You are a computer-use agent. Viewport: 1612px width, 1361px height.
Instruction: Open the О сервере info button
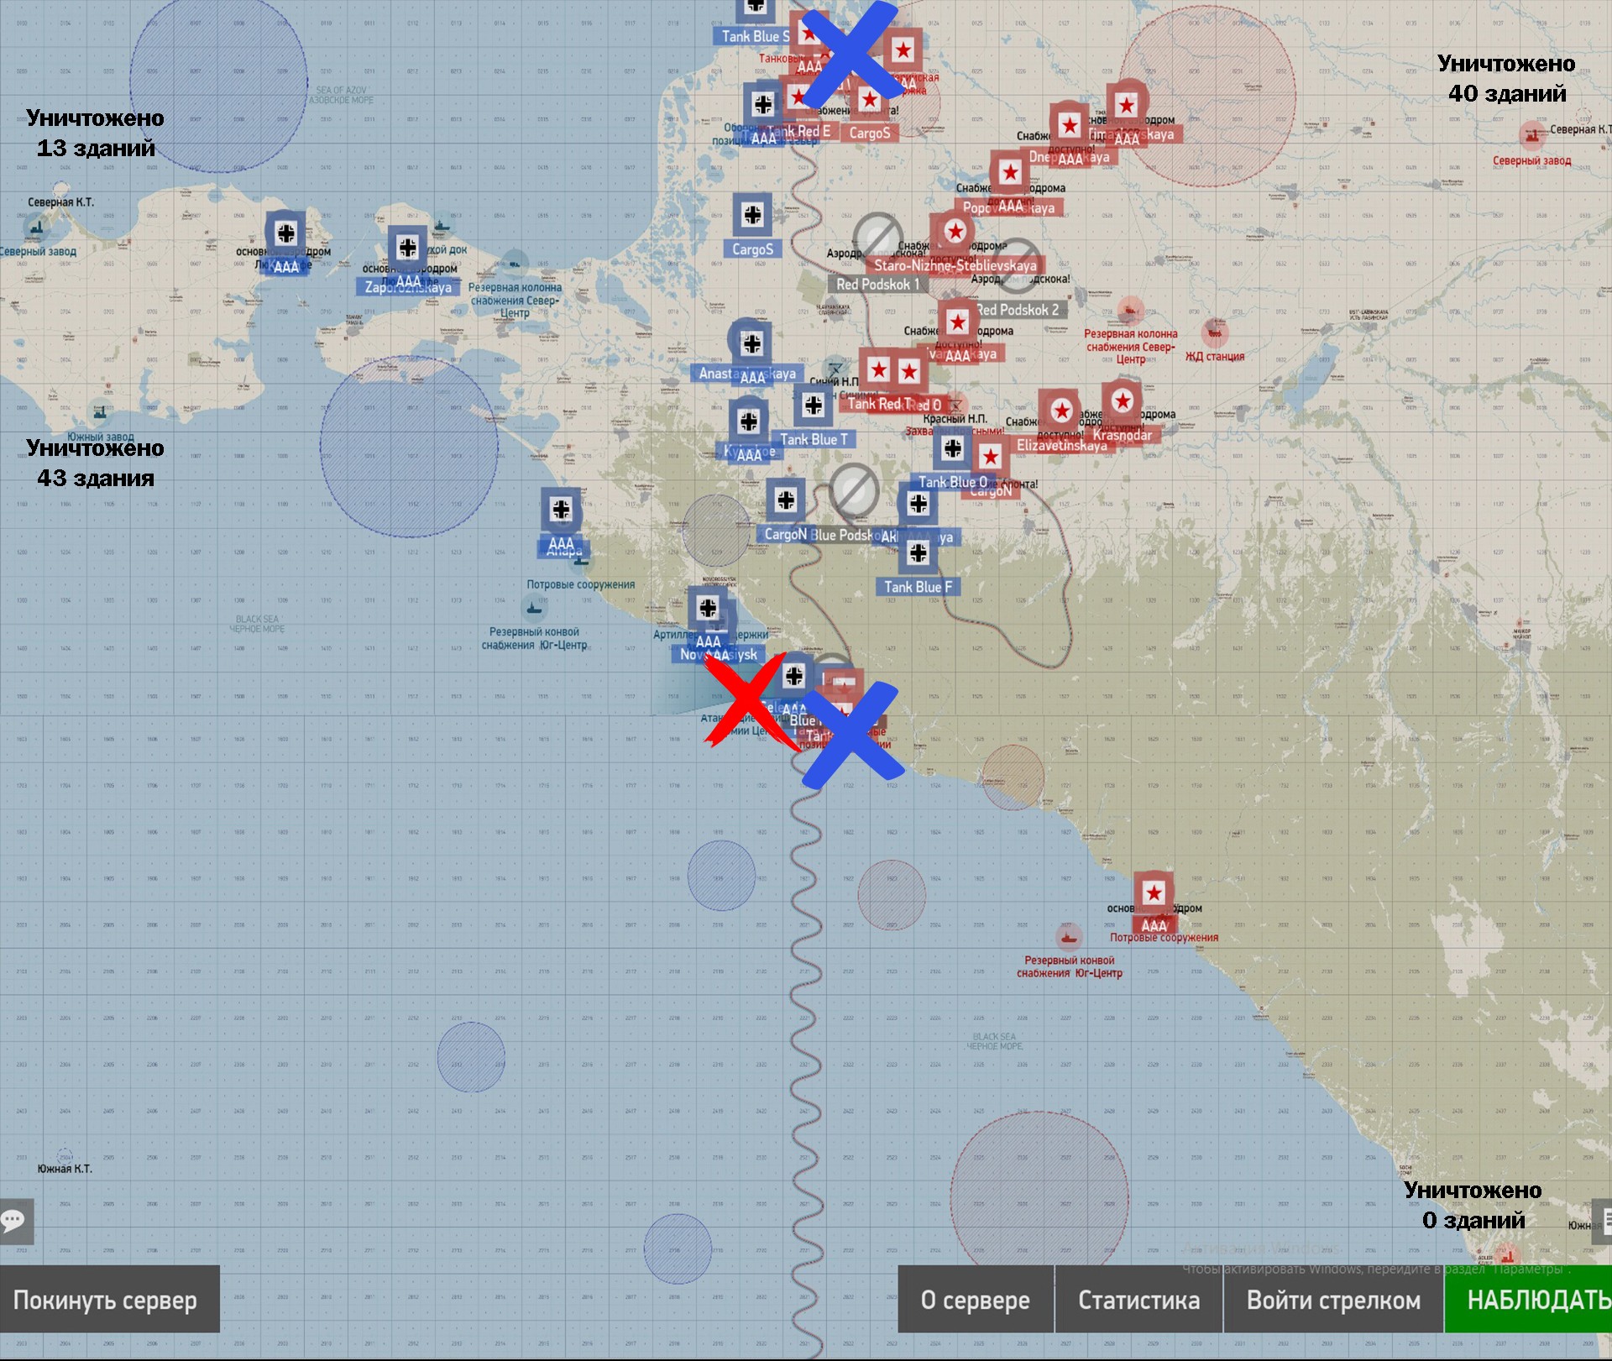coord(975,1300)
